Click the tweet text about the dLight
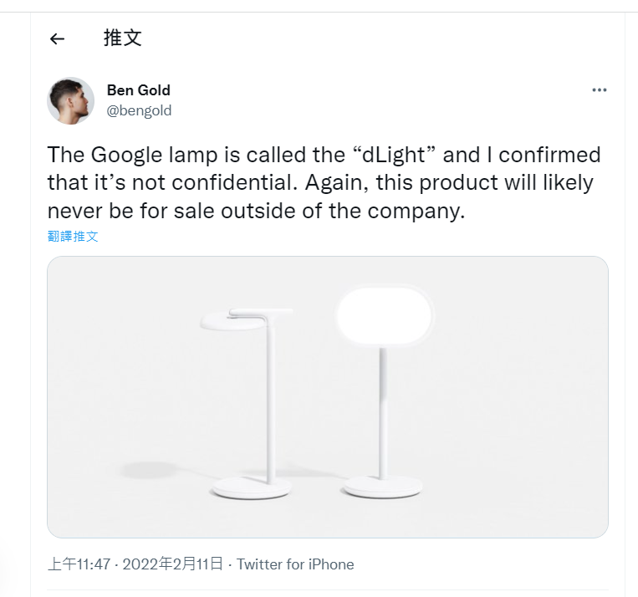The height and width of the screenshot is (597, 638). pyautogui.click(x=324, y=182)
